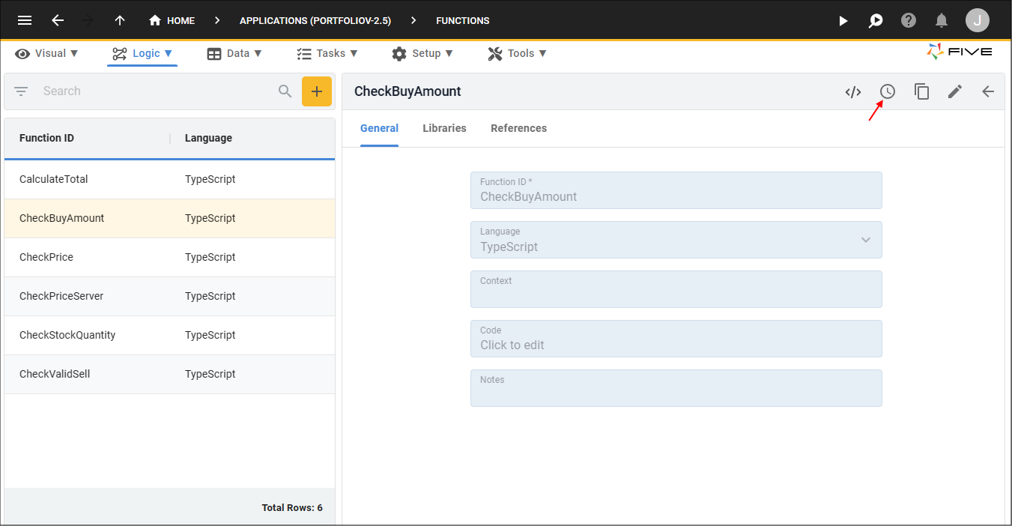Open the history clock icon
The image size is (1012, 526).
(888, 91)
